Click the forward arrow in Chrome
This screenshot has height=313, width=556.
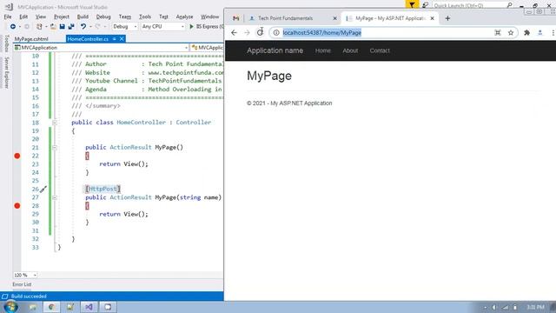247,33
